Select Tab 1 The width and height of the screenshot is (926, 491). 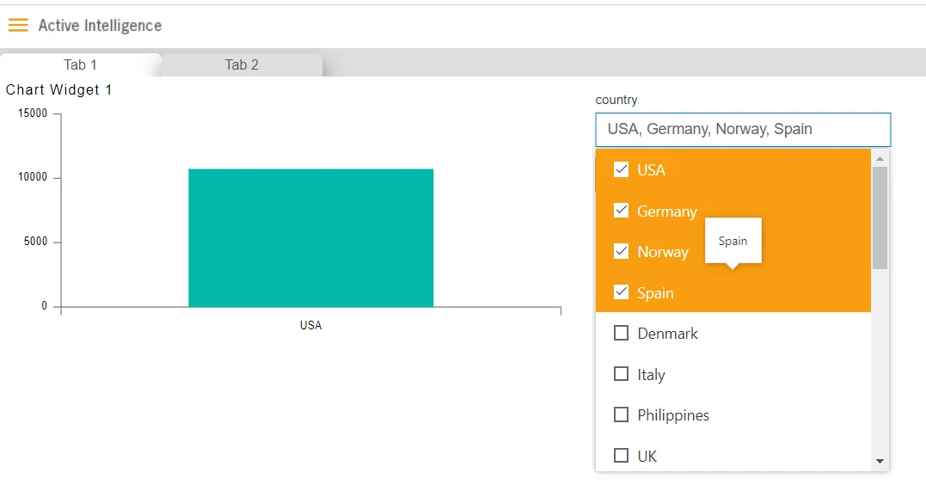click(x=80, y=65)
